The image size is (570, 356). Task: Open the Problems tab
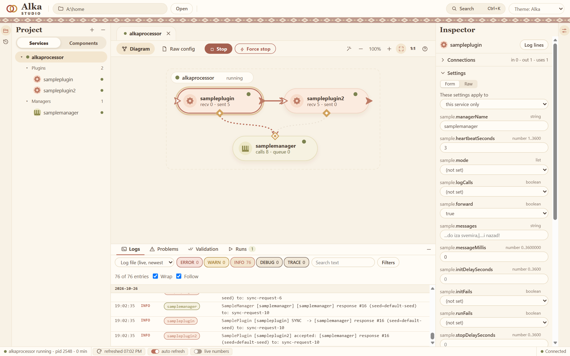(164, 249)
